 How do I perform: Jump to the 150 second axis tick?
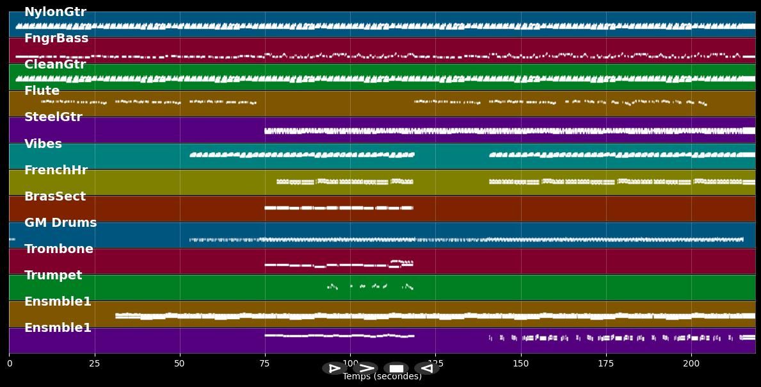[x=521, y=363]
